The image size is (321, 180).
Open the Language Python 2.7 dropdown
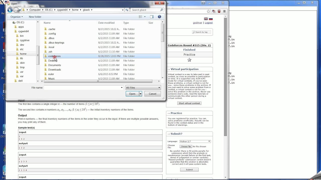tap(195, 141)
